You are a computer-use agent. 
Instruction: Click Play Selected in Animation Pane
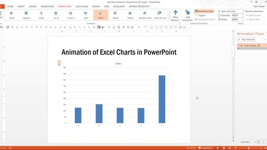[x=246, y=40]
